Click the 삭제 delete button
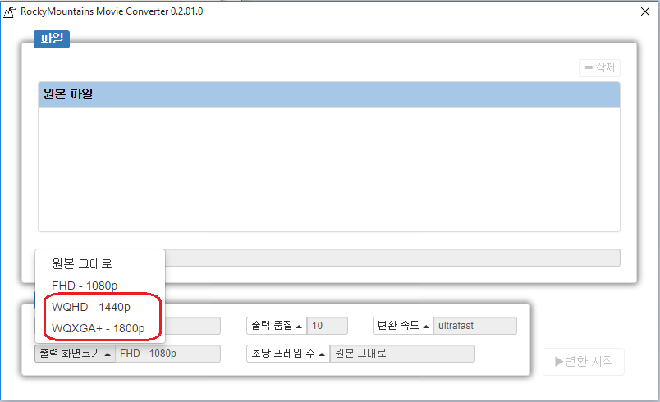The height and width of the screenshot is (402, 660). (x=598, y=68)
